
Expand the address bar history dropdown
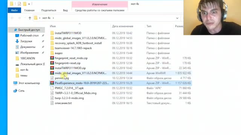(177, 18)
